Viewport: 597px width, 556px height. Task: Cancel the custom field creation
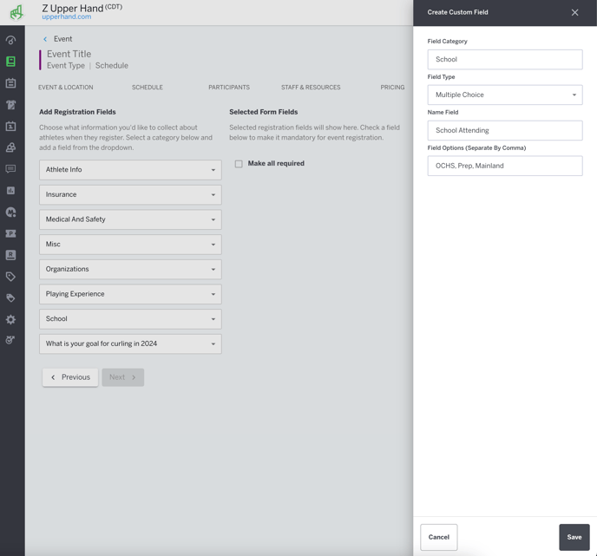click(x=438, y=537)
